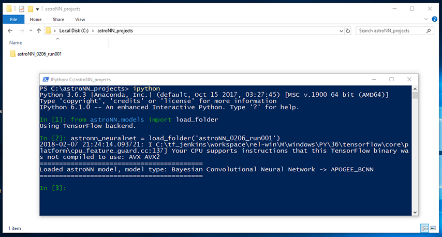Go forward in File Explorer history
Viewport: 442px width, 237px height.
point(21,31)
